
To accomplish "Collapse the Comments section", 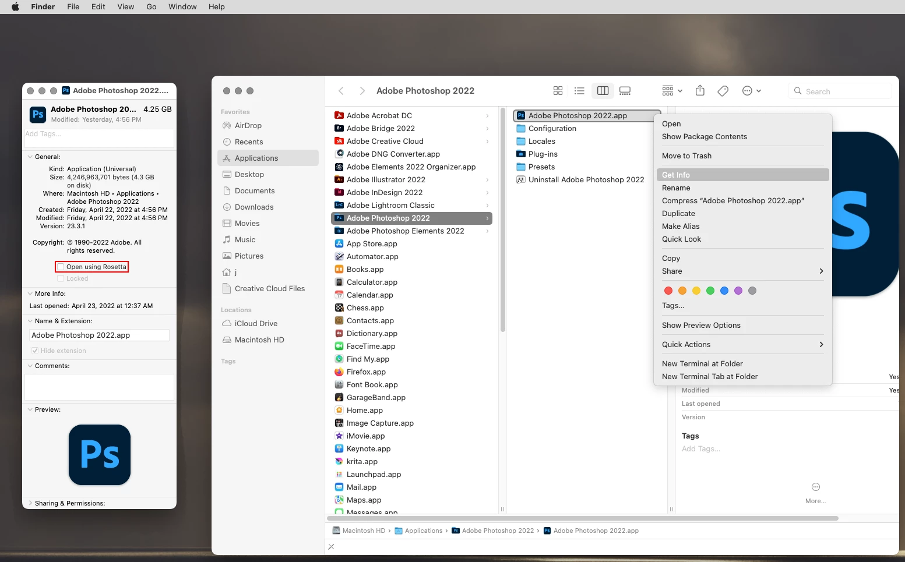I will 30,366.
